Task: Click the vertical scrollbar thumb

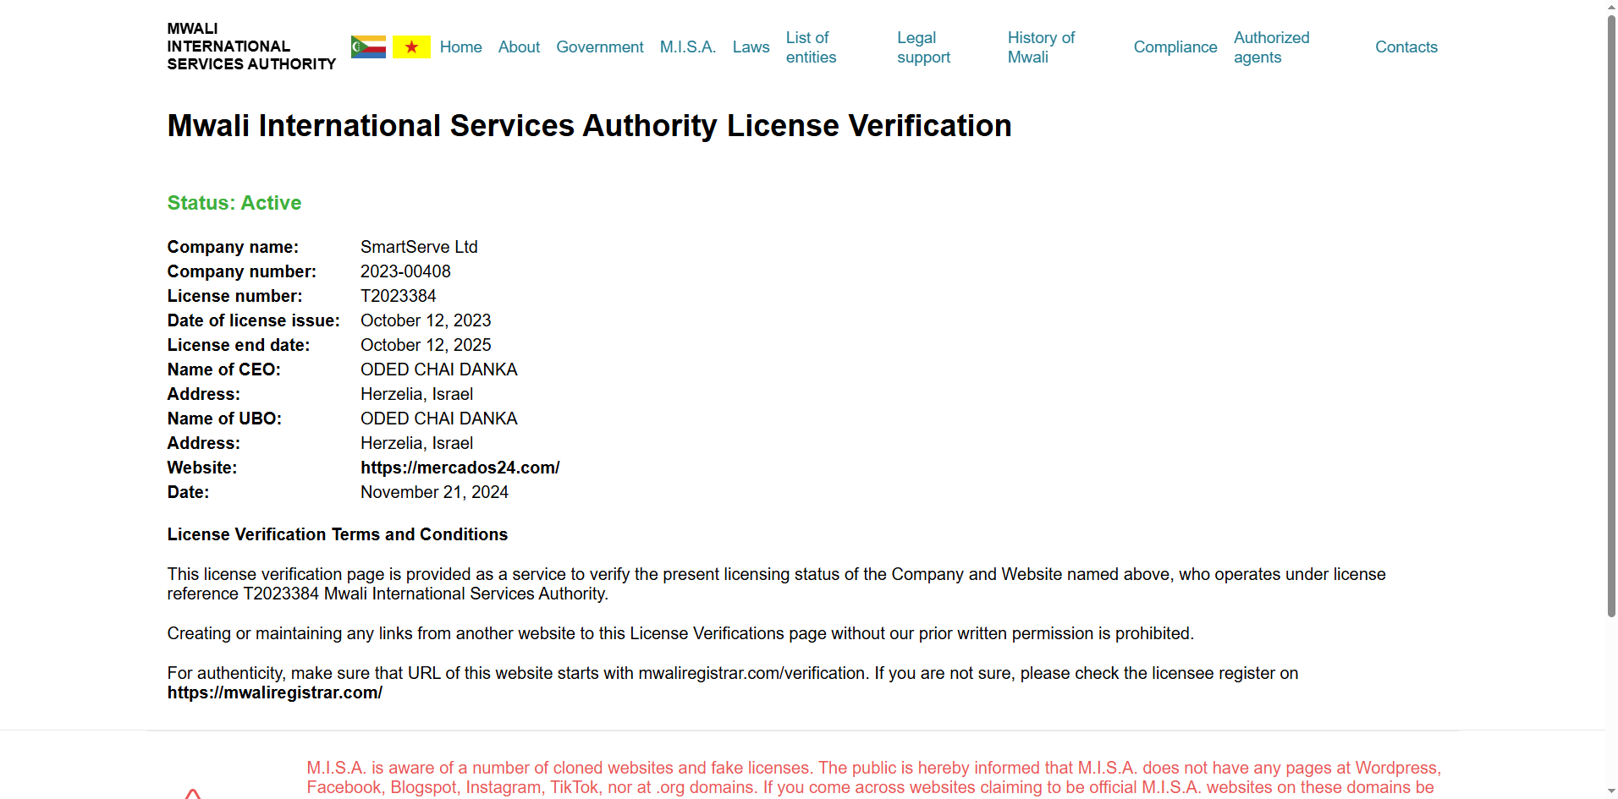Action: [1611, 313]
